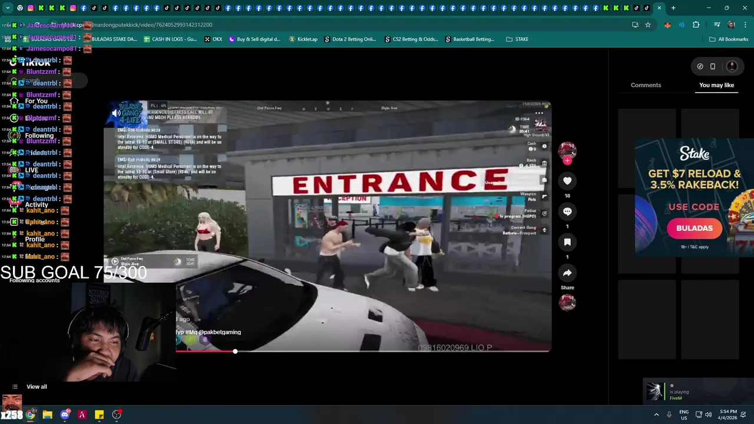The image size is (754, 424).
Task: Open the yellow Sticky Notes taskbar icon
Action: [x=100, y=415]
